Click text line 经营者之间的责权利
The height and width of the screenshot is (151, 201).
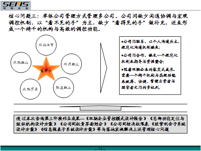141,87
